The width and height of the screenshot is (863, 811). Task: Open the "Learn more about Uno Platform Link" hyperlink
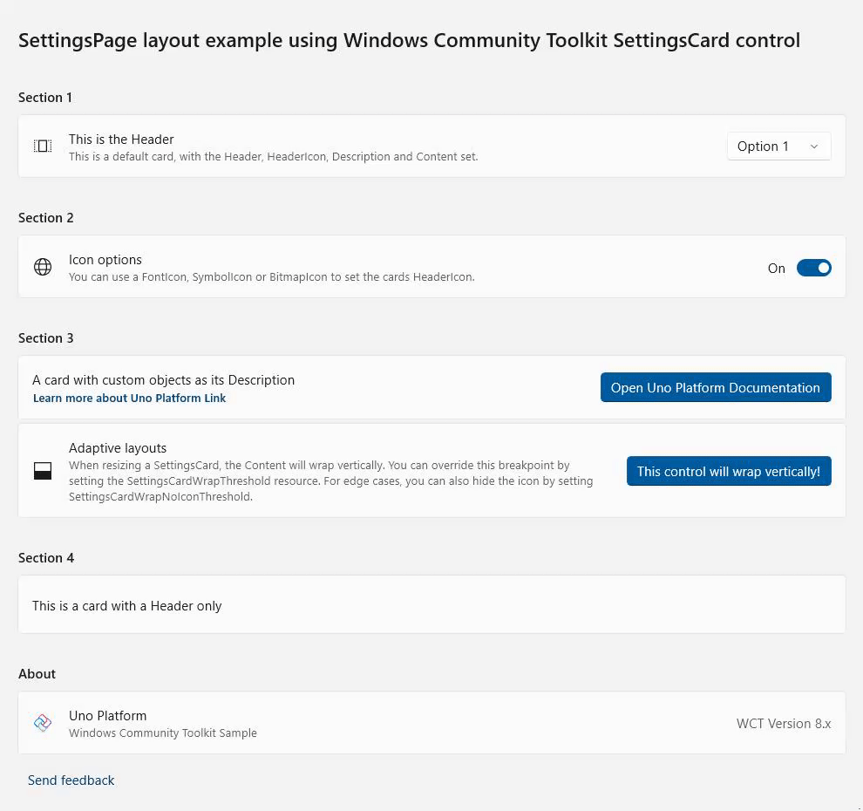pos(129,398)
